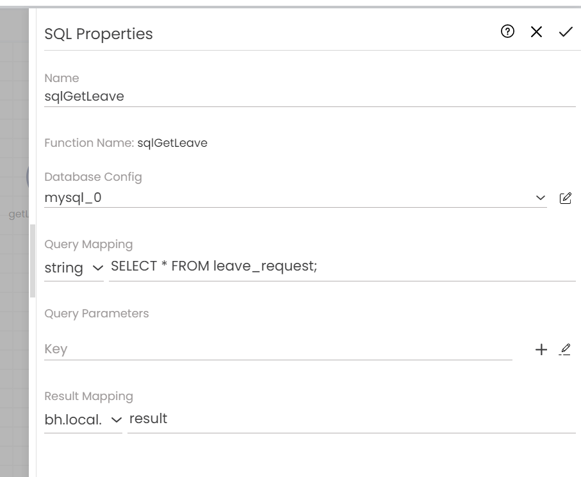
Task: Click the Function Name sqlGetLeave text
Action: [172, 143]
